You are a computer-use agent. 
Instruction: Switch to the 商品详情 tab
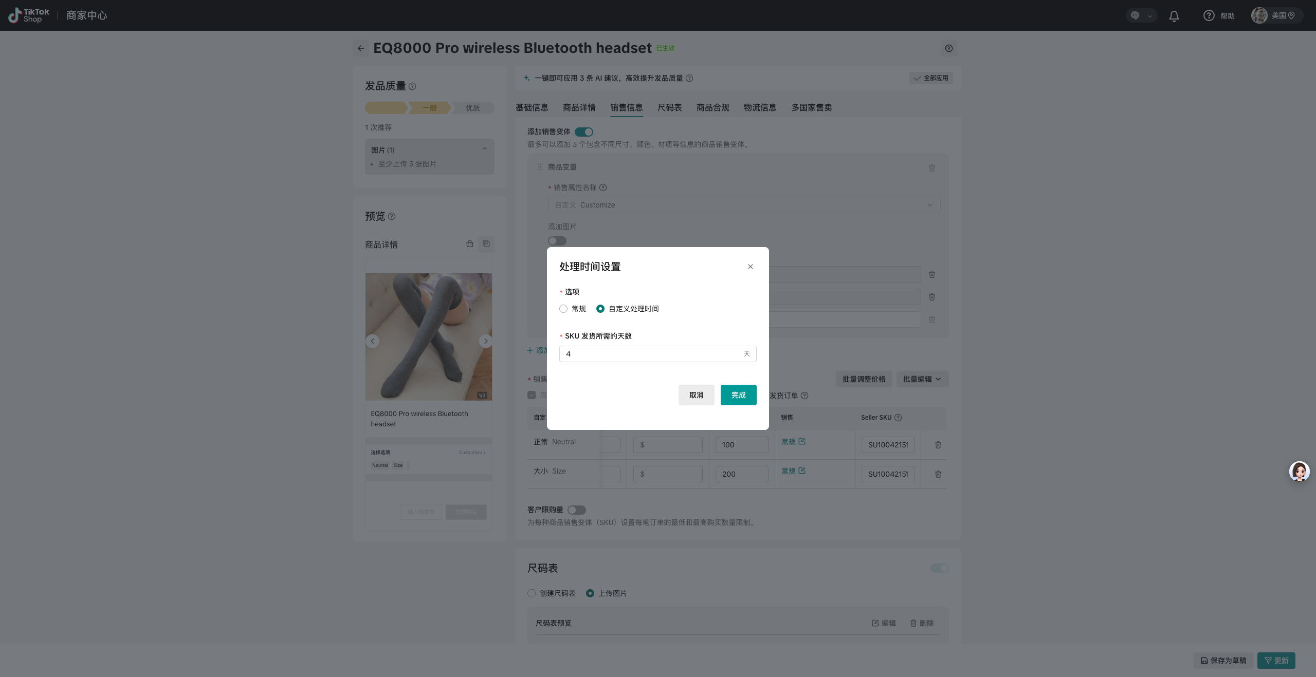click(579, 107)
